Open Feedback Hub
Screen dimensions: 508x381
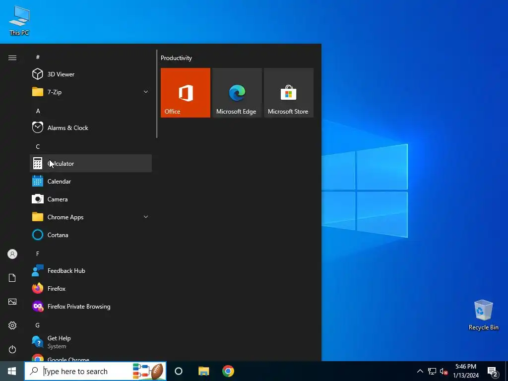coord(91,270)
